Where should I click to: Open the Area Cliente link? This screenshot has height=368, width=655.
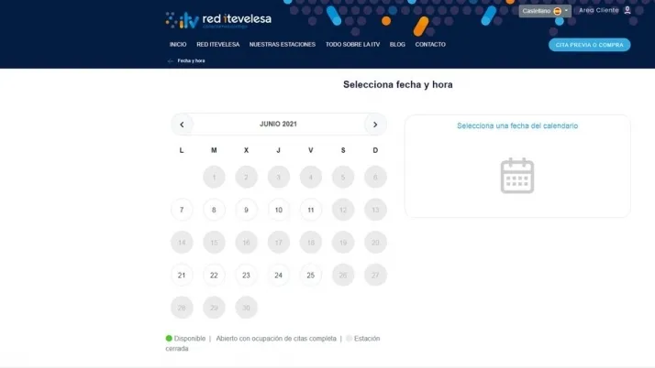(599, 10)
